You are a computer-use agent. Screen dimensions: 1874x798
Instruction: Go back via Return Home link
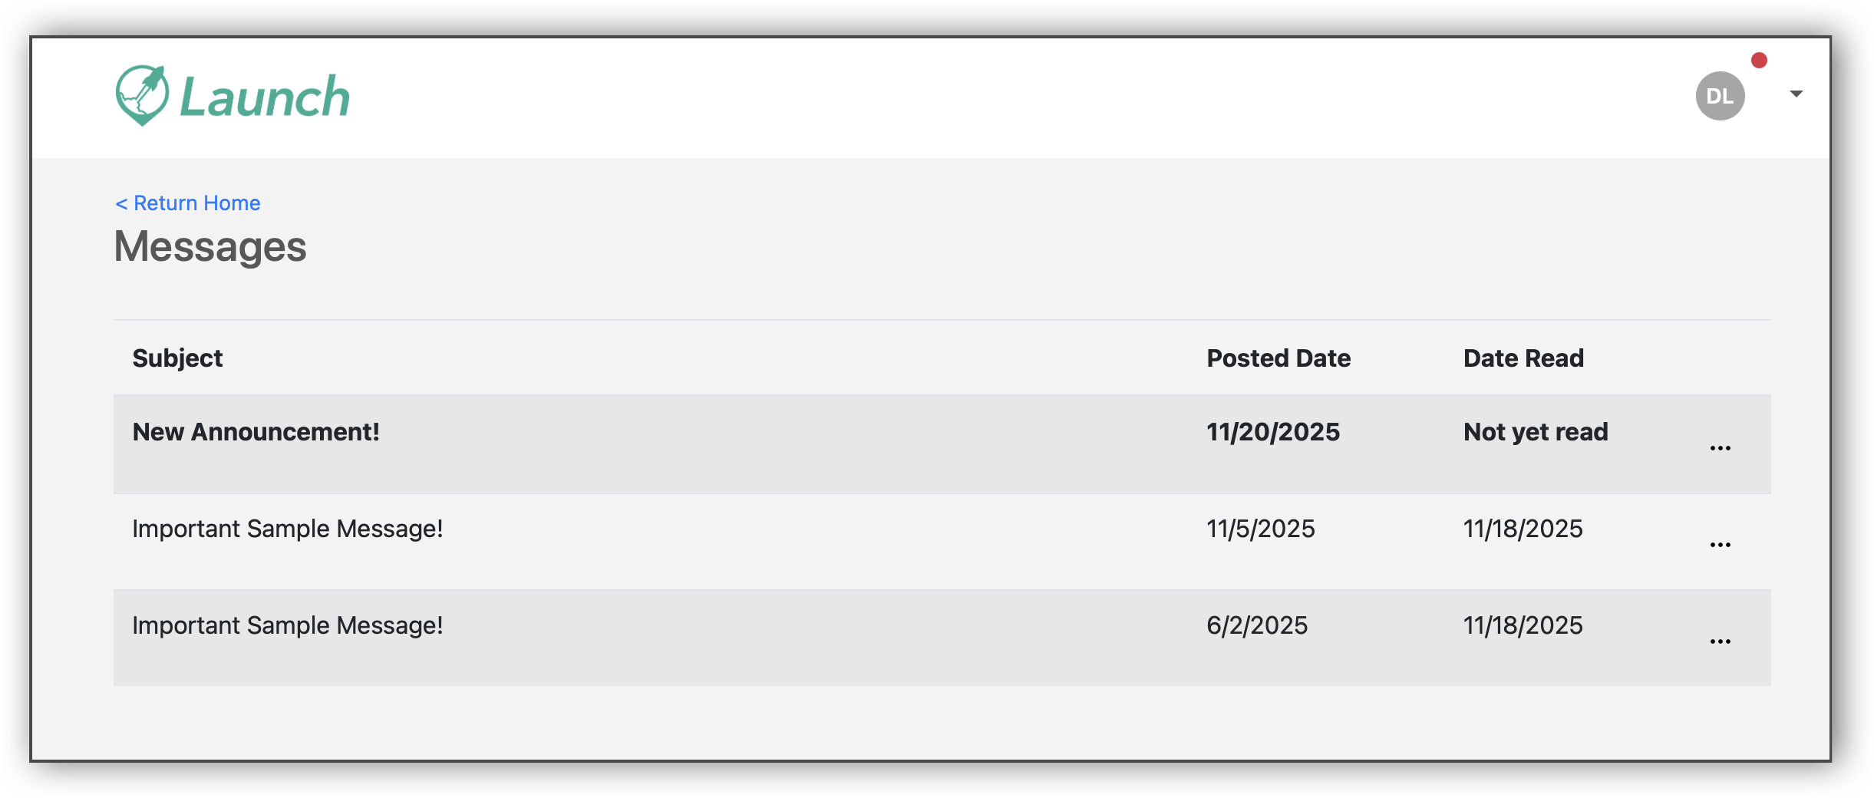(x=188, y=203)
